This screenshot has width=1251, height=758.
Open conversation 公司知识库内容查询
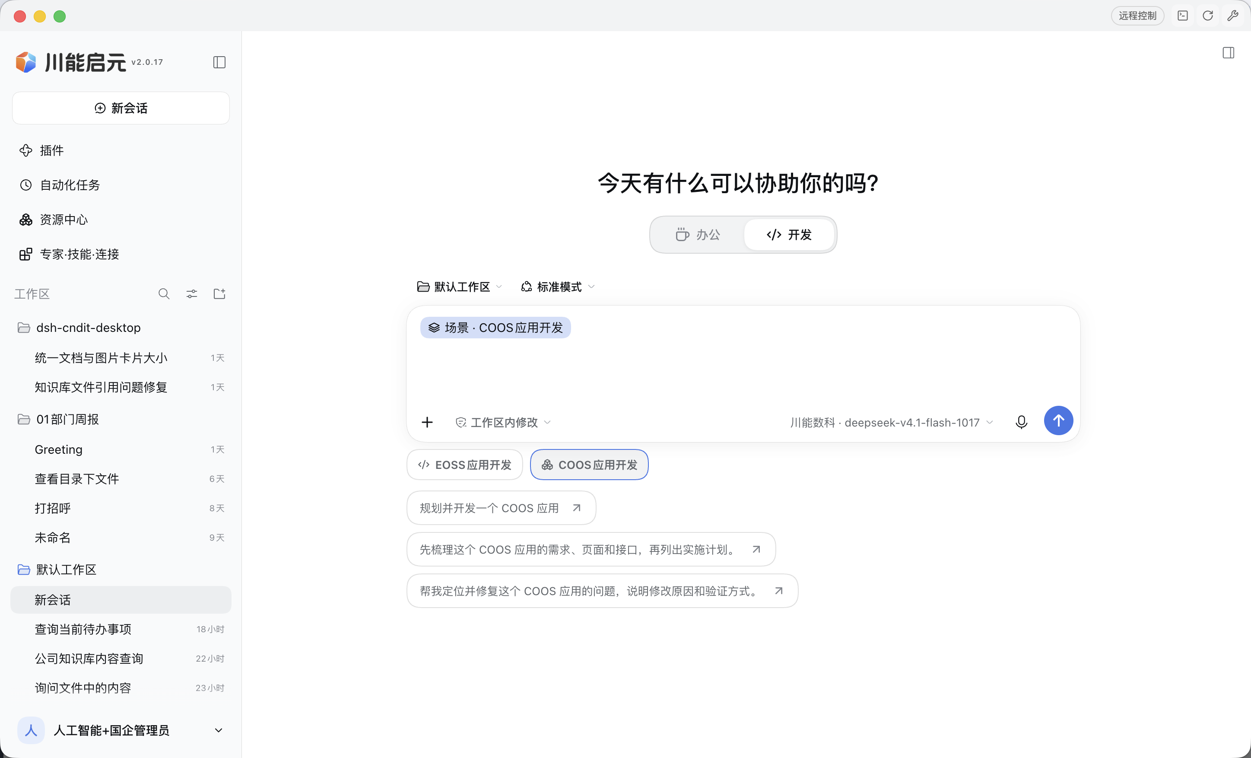point(121,659)
